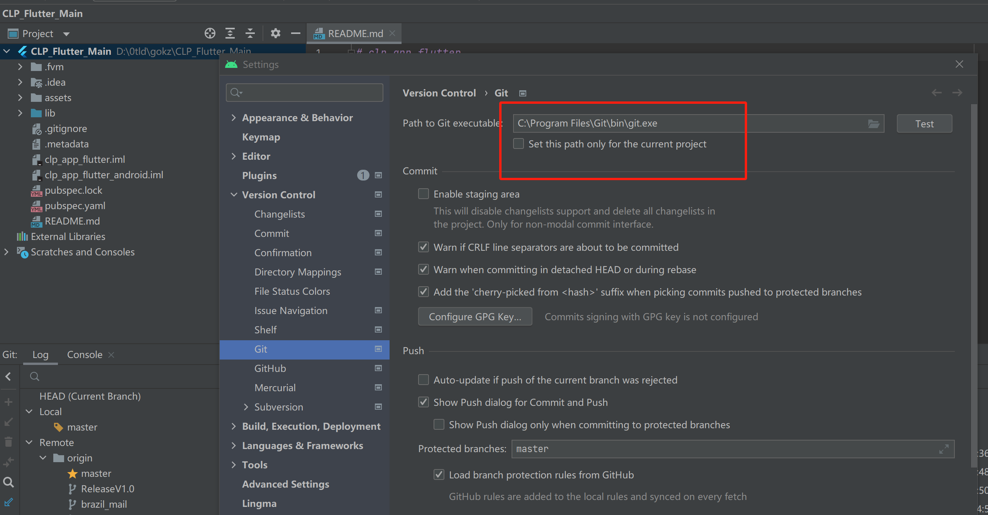This screenshot has width=988, height=515.
Task: Click the Collapse All icon in Project toolbar
Action: pos(250,34)
